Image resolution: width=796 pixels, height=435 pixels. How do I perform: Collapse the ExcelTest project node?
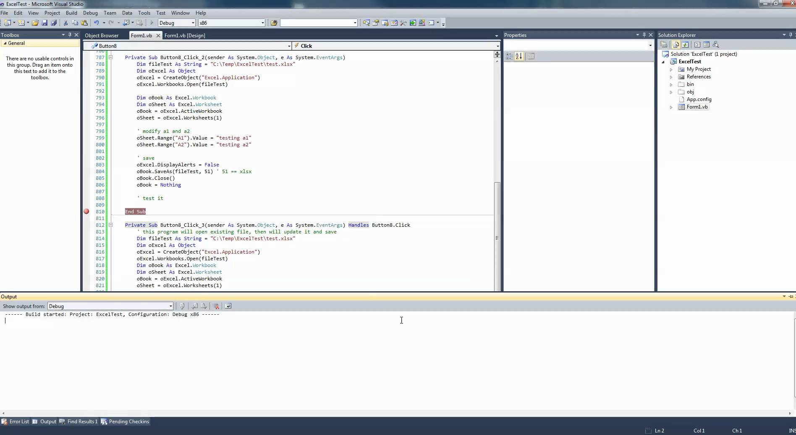(664, 62)
